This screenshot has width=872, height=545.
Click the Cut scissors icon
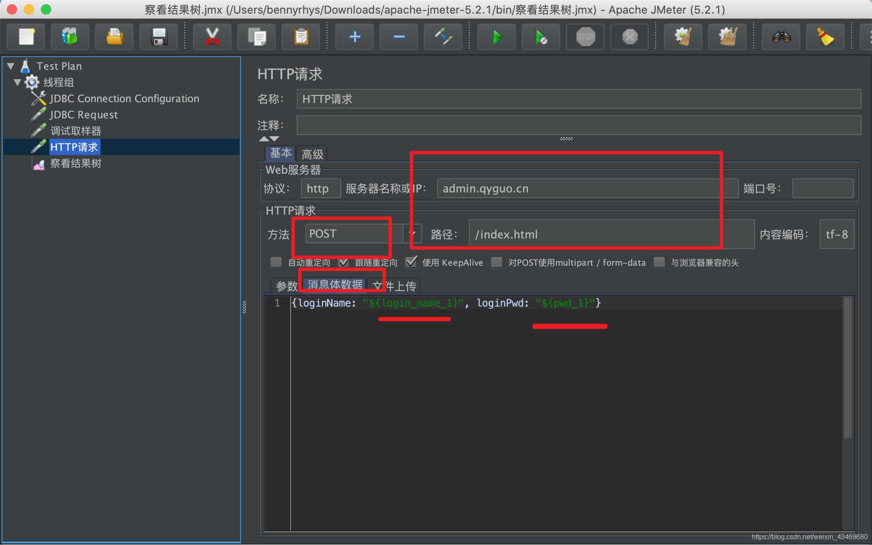coord(212,37)
